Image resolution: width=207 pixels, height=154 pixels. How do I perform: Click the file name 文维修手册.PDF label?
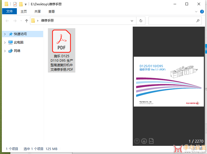tap(62, 70)
